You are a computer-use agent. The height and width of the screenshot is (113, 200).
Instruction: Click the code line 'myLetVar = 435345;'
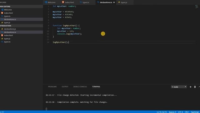62,14
